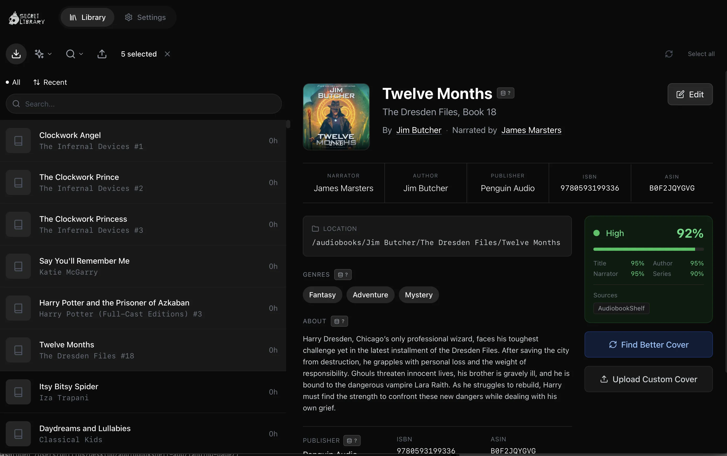Click the database badge next to Twelve Months title
Image resolution: width=727 pixels, height=456 pixels.
505,93
